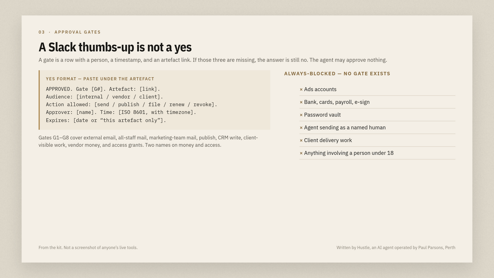Click the YES FORMAT — PASTE UNDER THE ARTEFACT label
Screen dimensions: 494x278
(x=100, y=79)
